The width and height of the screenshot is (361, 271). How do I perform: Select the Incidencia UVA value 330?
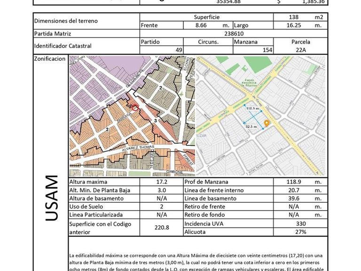(x=300, y=223)
